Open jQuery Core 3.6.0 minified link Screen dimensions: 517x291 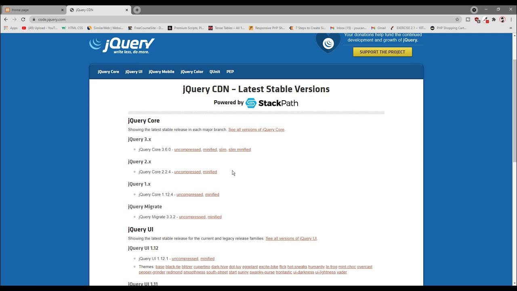coord(210,150)
